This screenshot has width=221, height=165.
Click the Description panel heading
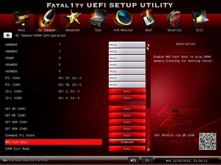186,44
